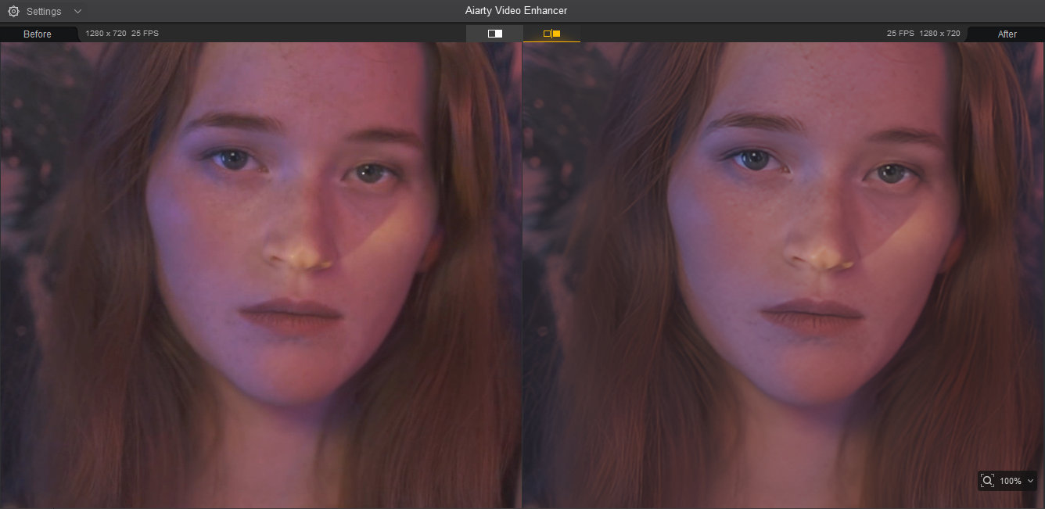
Task: Click the Settings gear icon
Action: (x=13, y=12)
